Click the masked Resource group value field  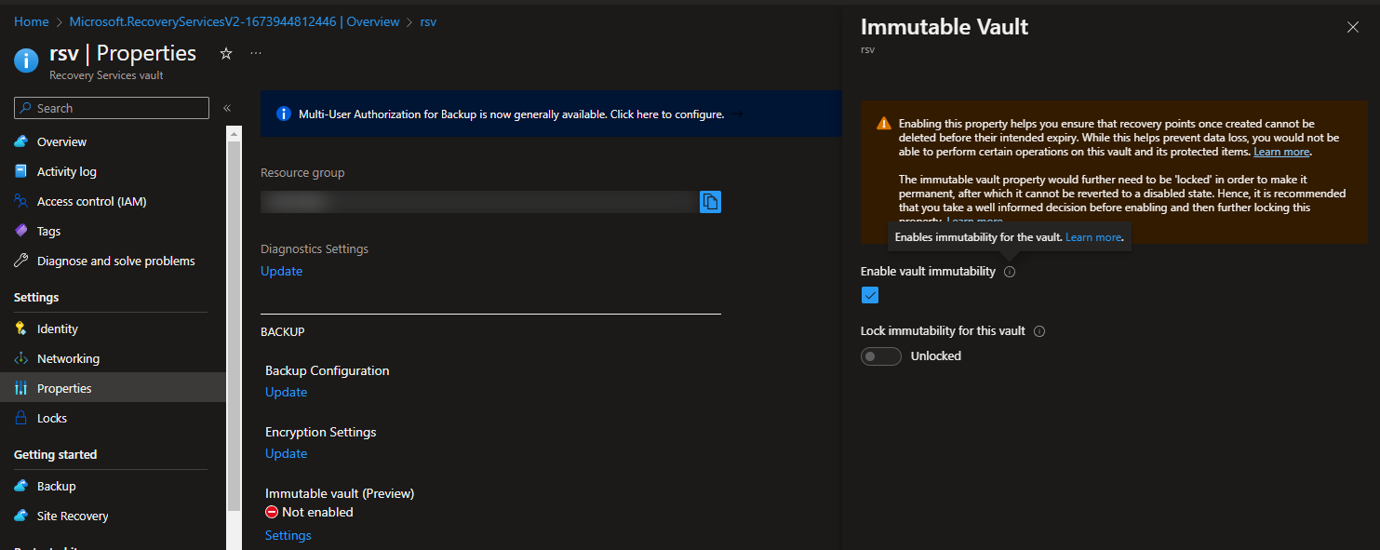point(479,201)
